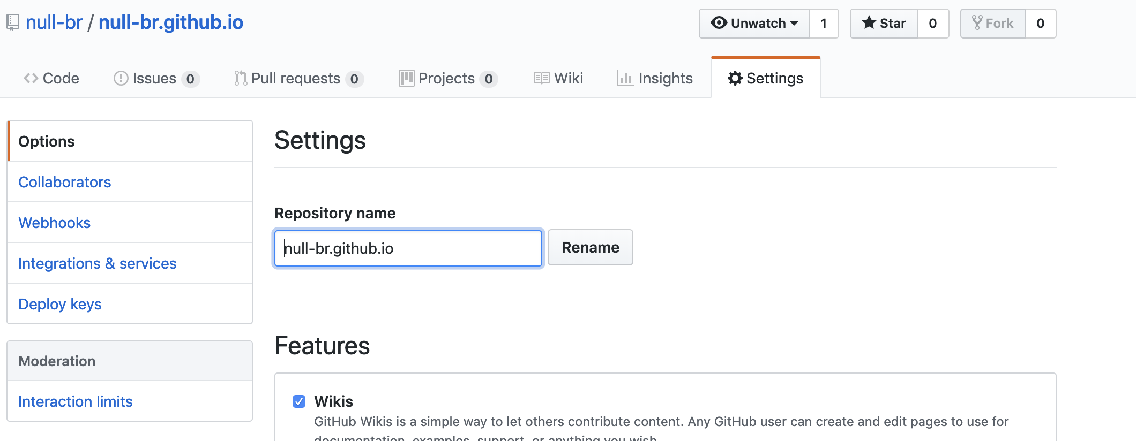Click the Pull requests count badge 0
Image resolution: width=1136 pixels, height=441 pixels.
click(x=354, y=79)
